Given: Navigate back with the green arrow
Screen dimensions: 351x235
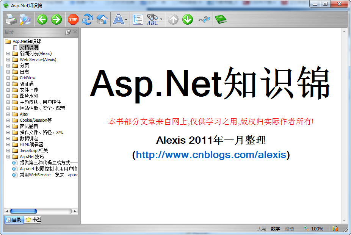Looking at the screenshot, I should pyautogui.click(x=42, y=19).
